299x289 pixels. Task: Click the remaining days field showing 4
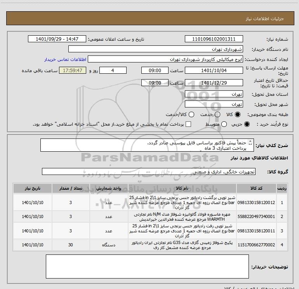[x=113, y=70]
